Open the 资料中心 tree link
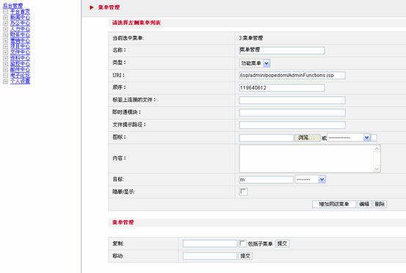Screen dimensions: 406x273 pyautogui.click(x=20, y=58)
